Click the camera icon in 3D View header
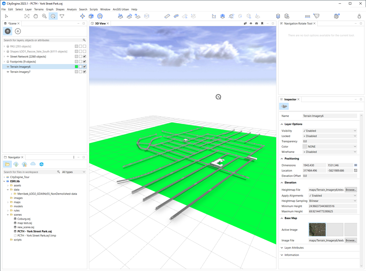The width and height of the screenshot is (366, 271). tap(256, 23)
